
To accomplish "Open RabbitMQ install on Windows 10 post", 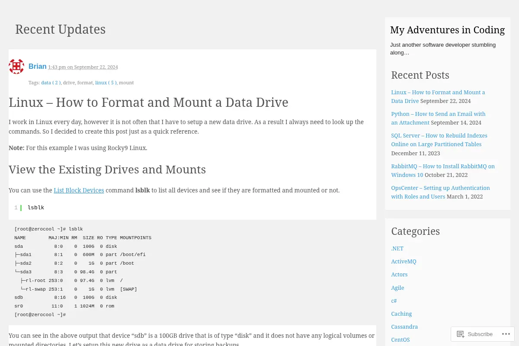I will coord(443,170).
